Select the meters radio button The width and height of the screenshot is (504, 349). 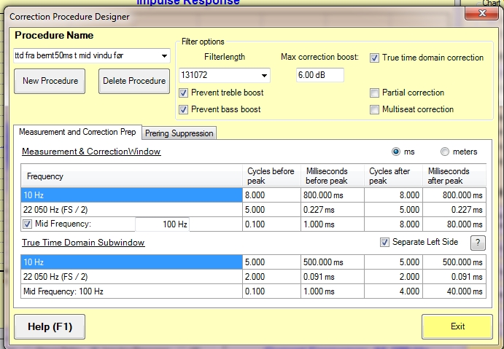tap(444, 152)
